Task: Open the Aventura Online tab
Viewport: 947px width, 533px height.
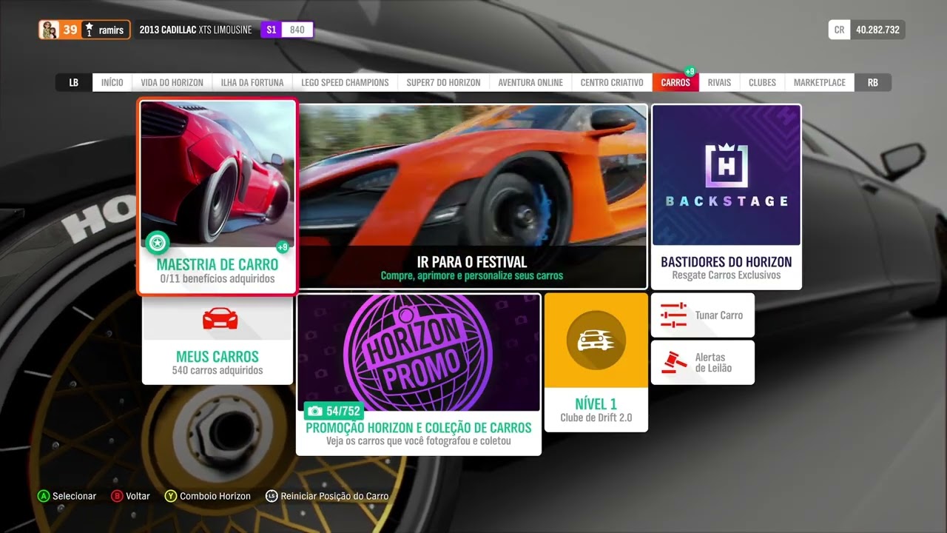Action: click(530, 82)
